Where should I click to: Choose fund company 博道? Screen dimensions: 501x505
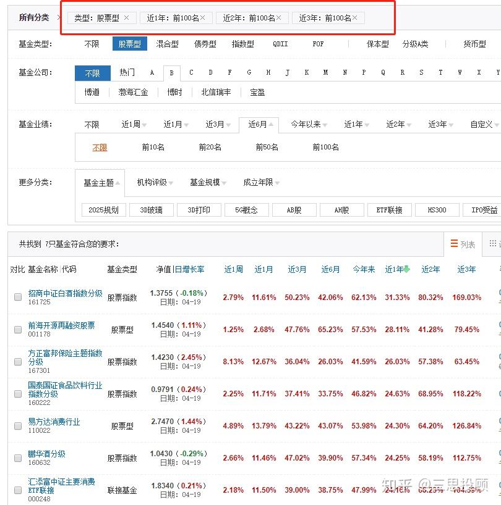pyautogui.click(x=92, y=92)
